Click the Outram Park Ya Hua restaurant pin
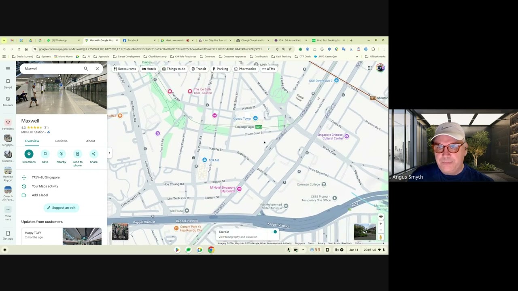This screenshot has height=291, width=518. [176, 228]
